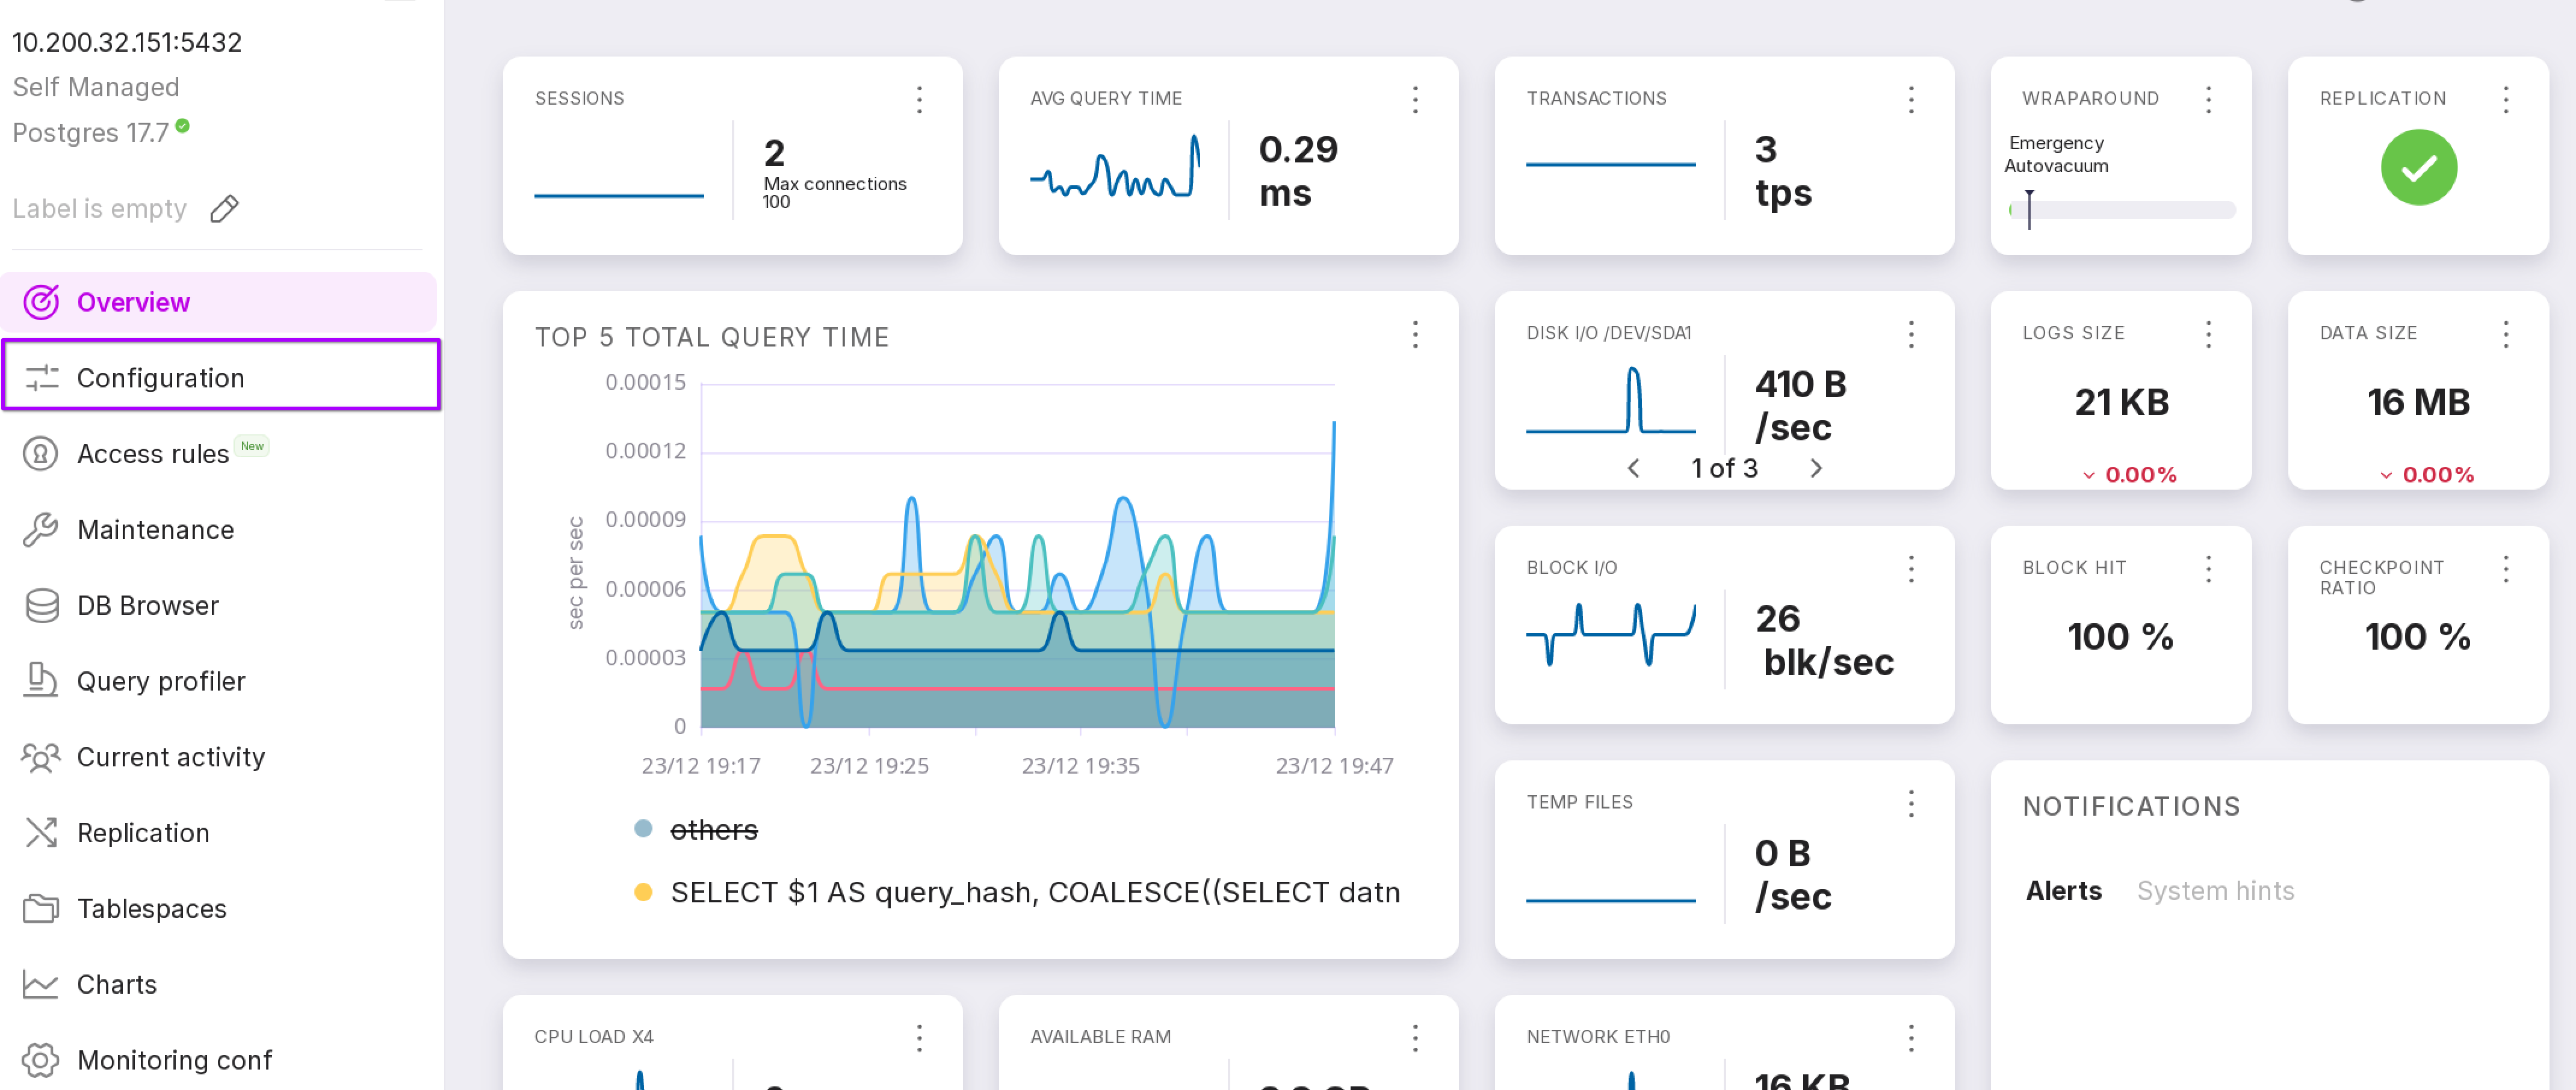
Task: Open the Access rules page
Action: coord(153,455)
